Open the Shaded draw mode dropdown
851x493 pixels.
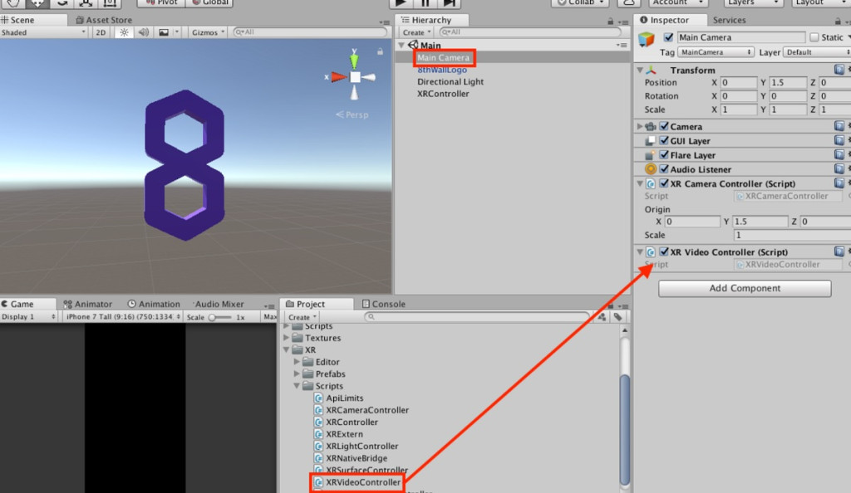(43, 32)
